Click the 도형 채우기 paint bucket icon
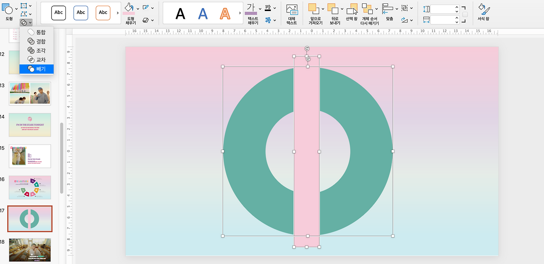 pos(129,8)
